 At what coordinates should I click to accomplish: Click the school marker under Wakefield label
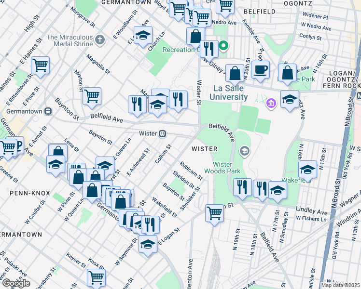pos(278,191)
